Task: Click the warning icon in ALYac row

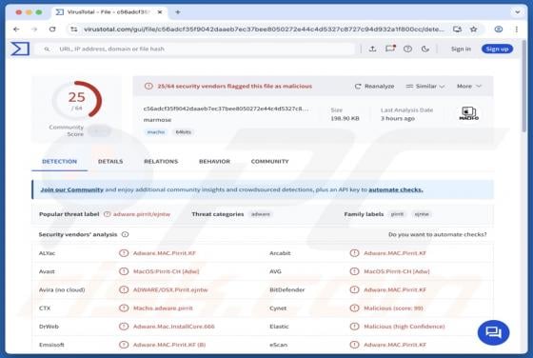Action: pos(124,253)
